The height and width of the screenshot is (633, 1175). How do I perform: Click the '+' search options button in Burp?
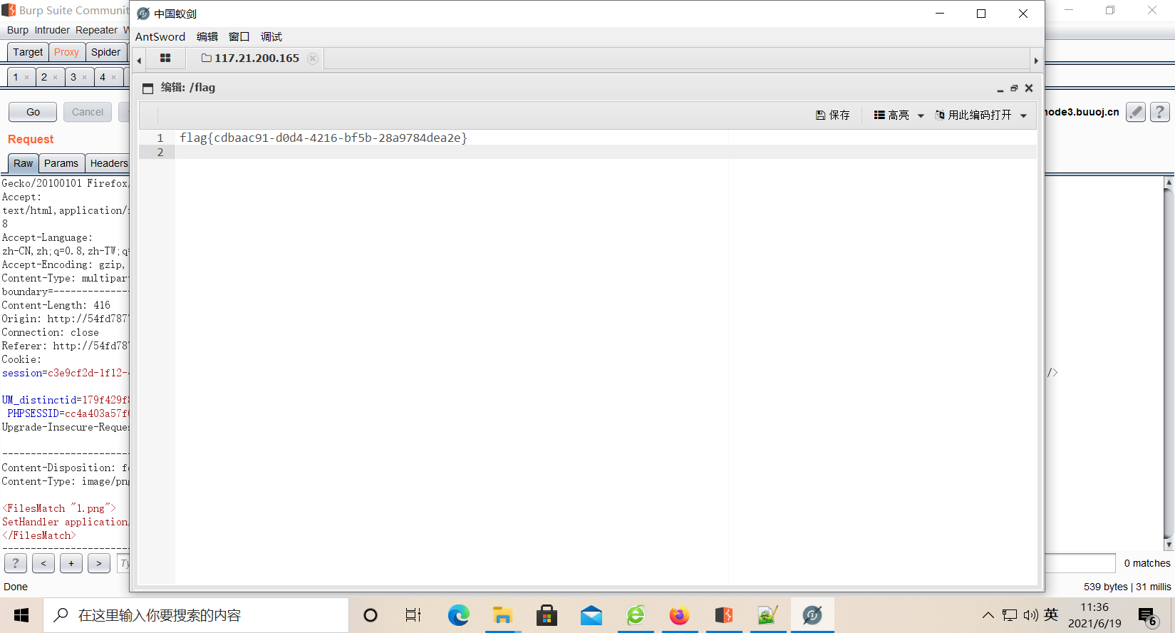(71, 563)
